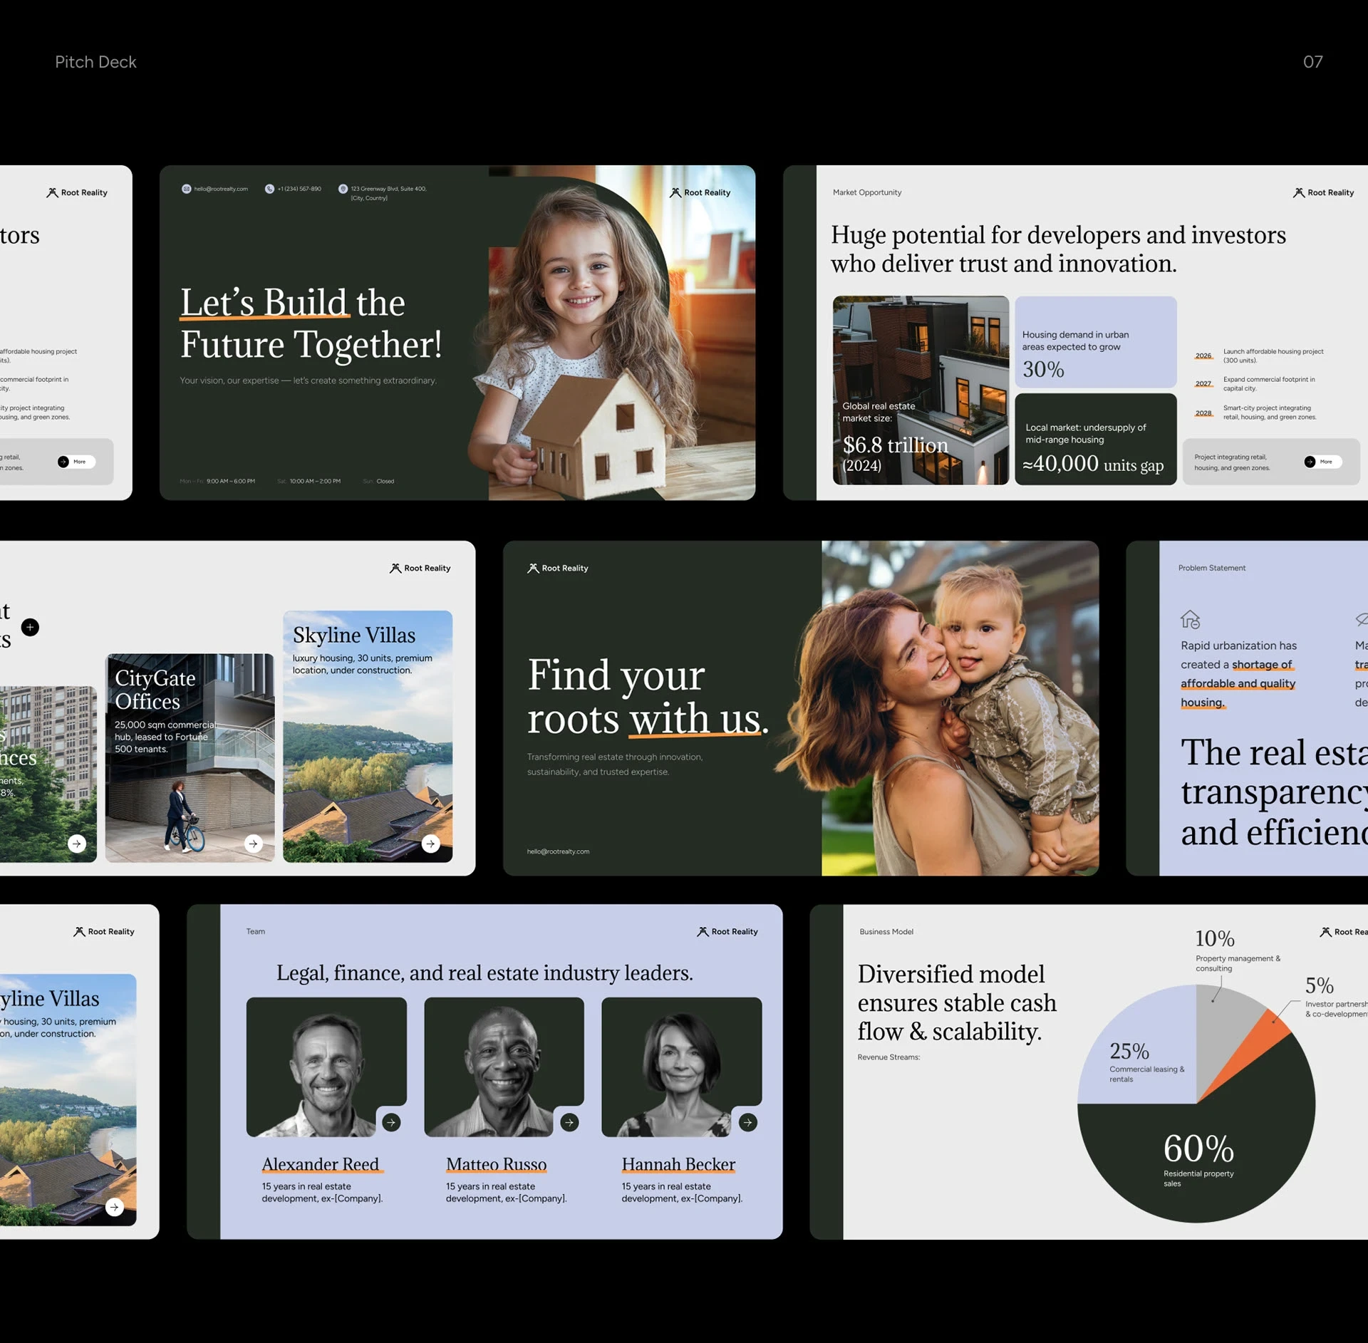Click the Alexander Reed name link
This screenshot has height=1343, width=1368.
321,1164
